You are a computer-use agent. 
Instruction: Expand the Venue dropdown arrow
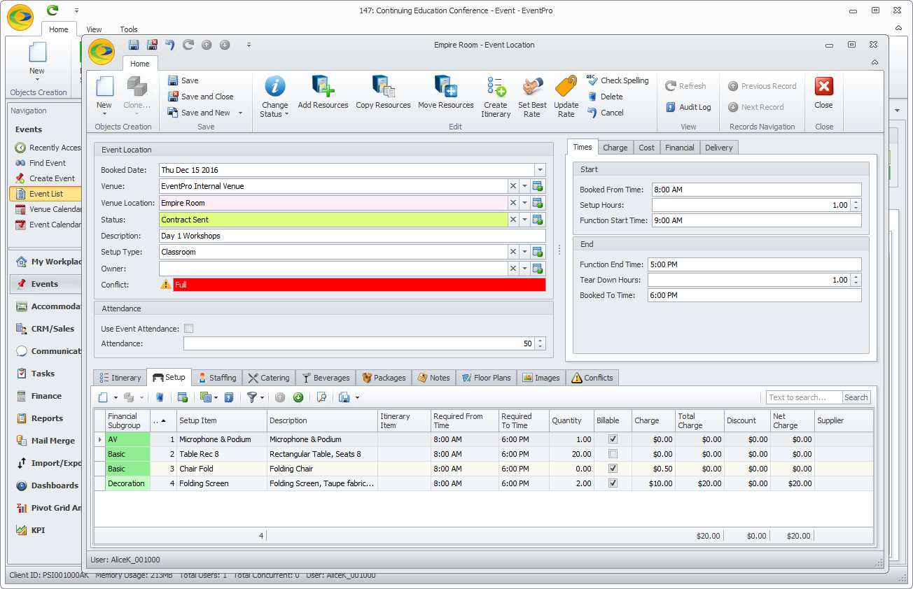tap(524, 186)
